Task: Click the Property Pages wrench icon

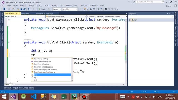Action: (x=136, y=20)
